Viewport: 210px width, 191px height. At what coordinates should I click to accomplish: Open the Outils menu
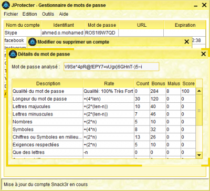click(x=48, y=14)
